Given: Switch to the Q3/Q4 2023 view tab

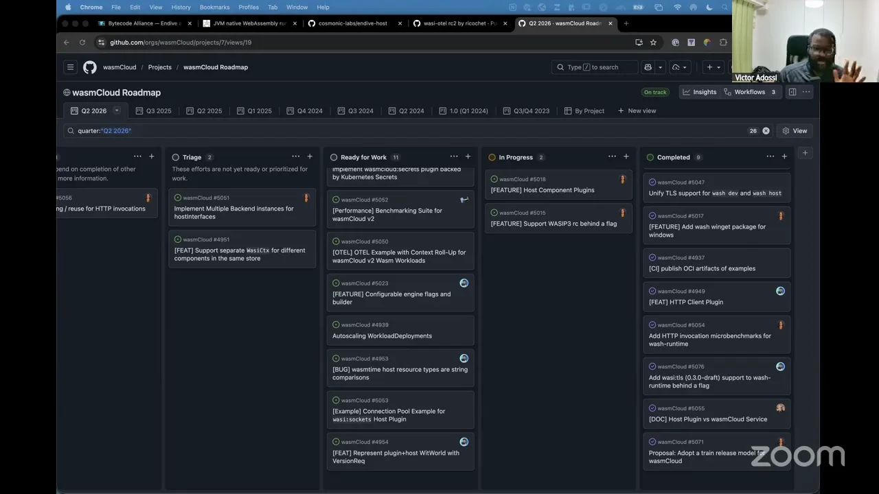Looking at the screenshot, I should tap(526, 111).
